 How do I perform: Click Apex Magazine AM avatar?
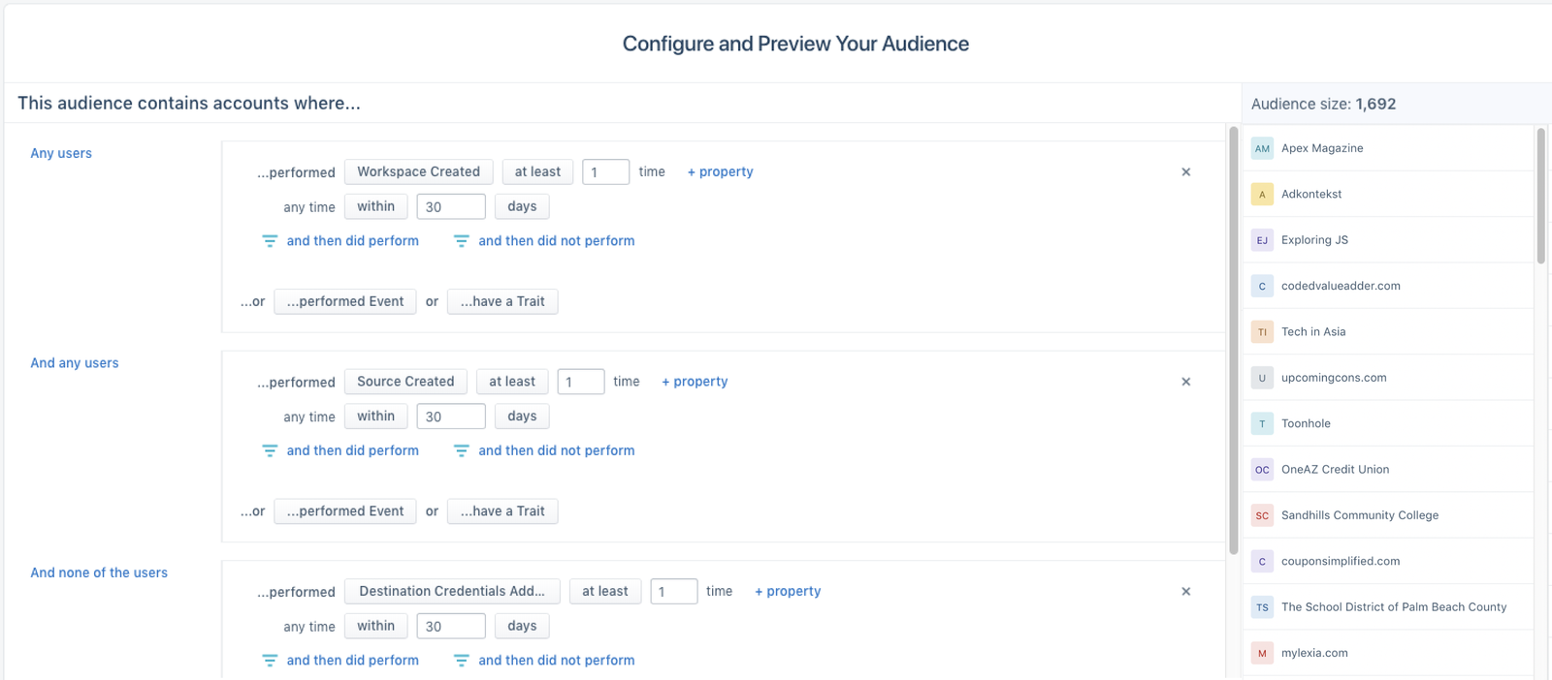[1262, 148]
